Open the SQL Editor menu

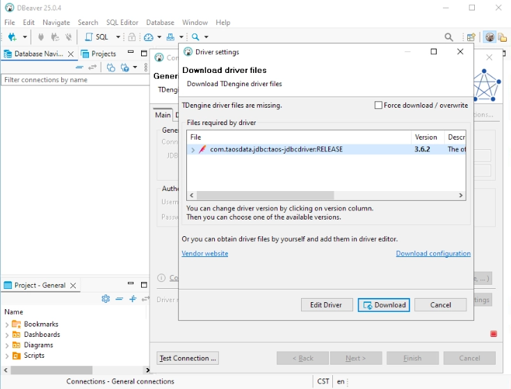[x=122, y=22]
